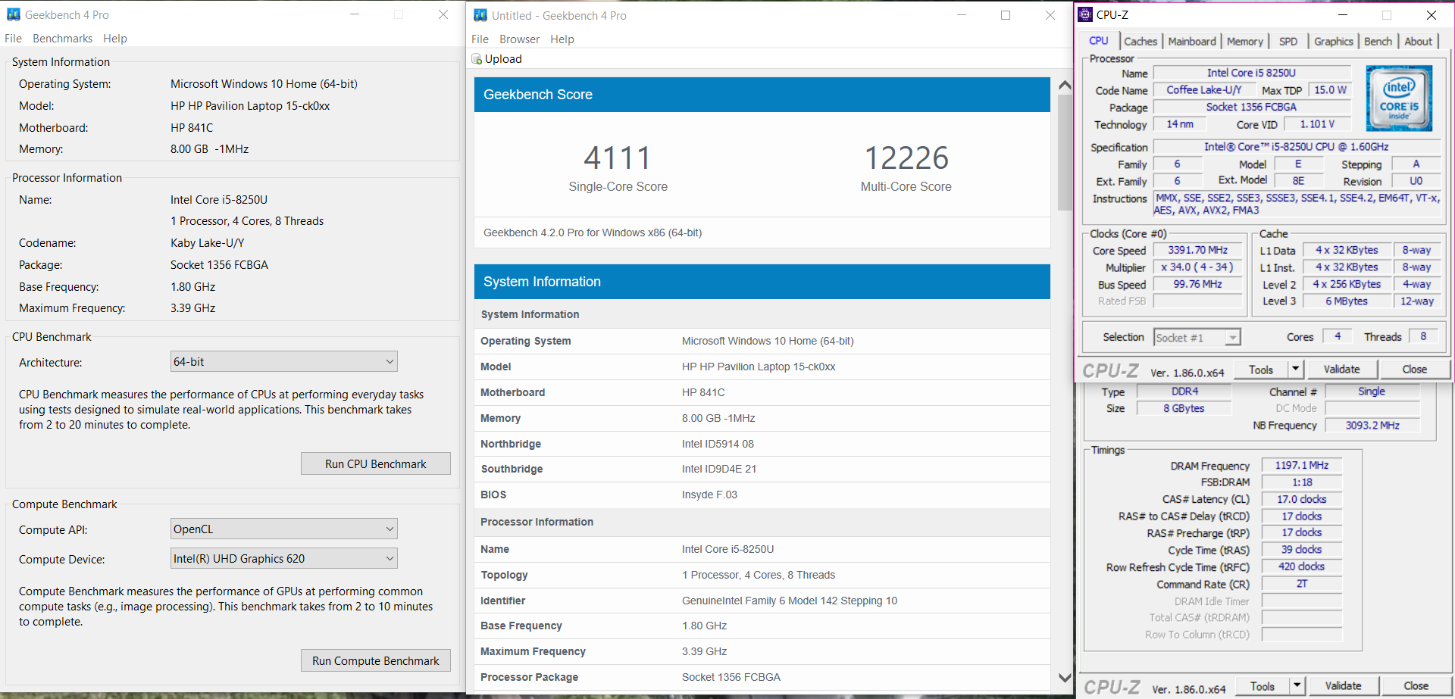Click the NB Frequency 3093.2 MHz value
Image resolution: width=1455 pixels, height=699 pixels.
(x=1372, y=426)
